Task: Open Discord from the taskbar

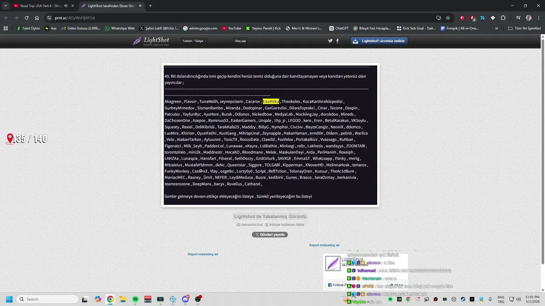Action: pyautogui.click(x=185, y=299)
